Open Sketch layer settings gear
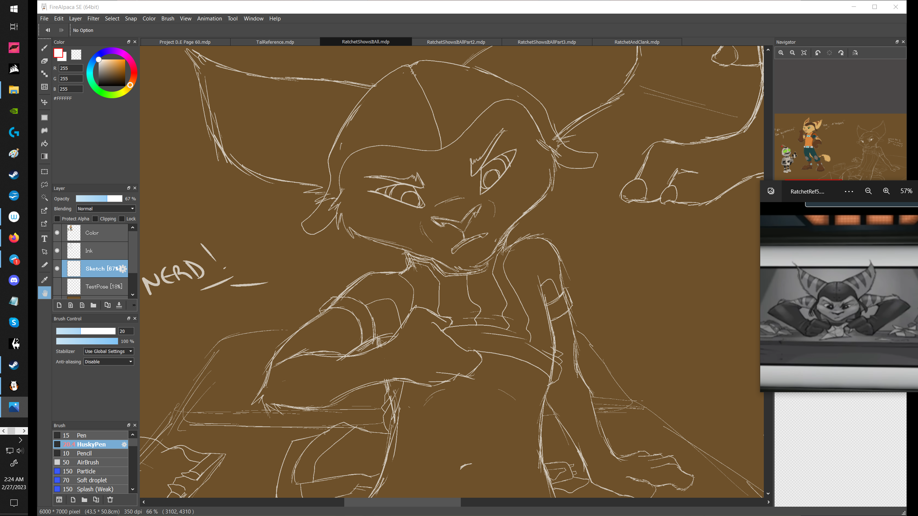The width and height of the screenshot is (918, 516). pos(123,269)
